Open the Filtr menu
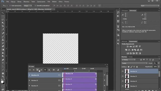 49,2
